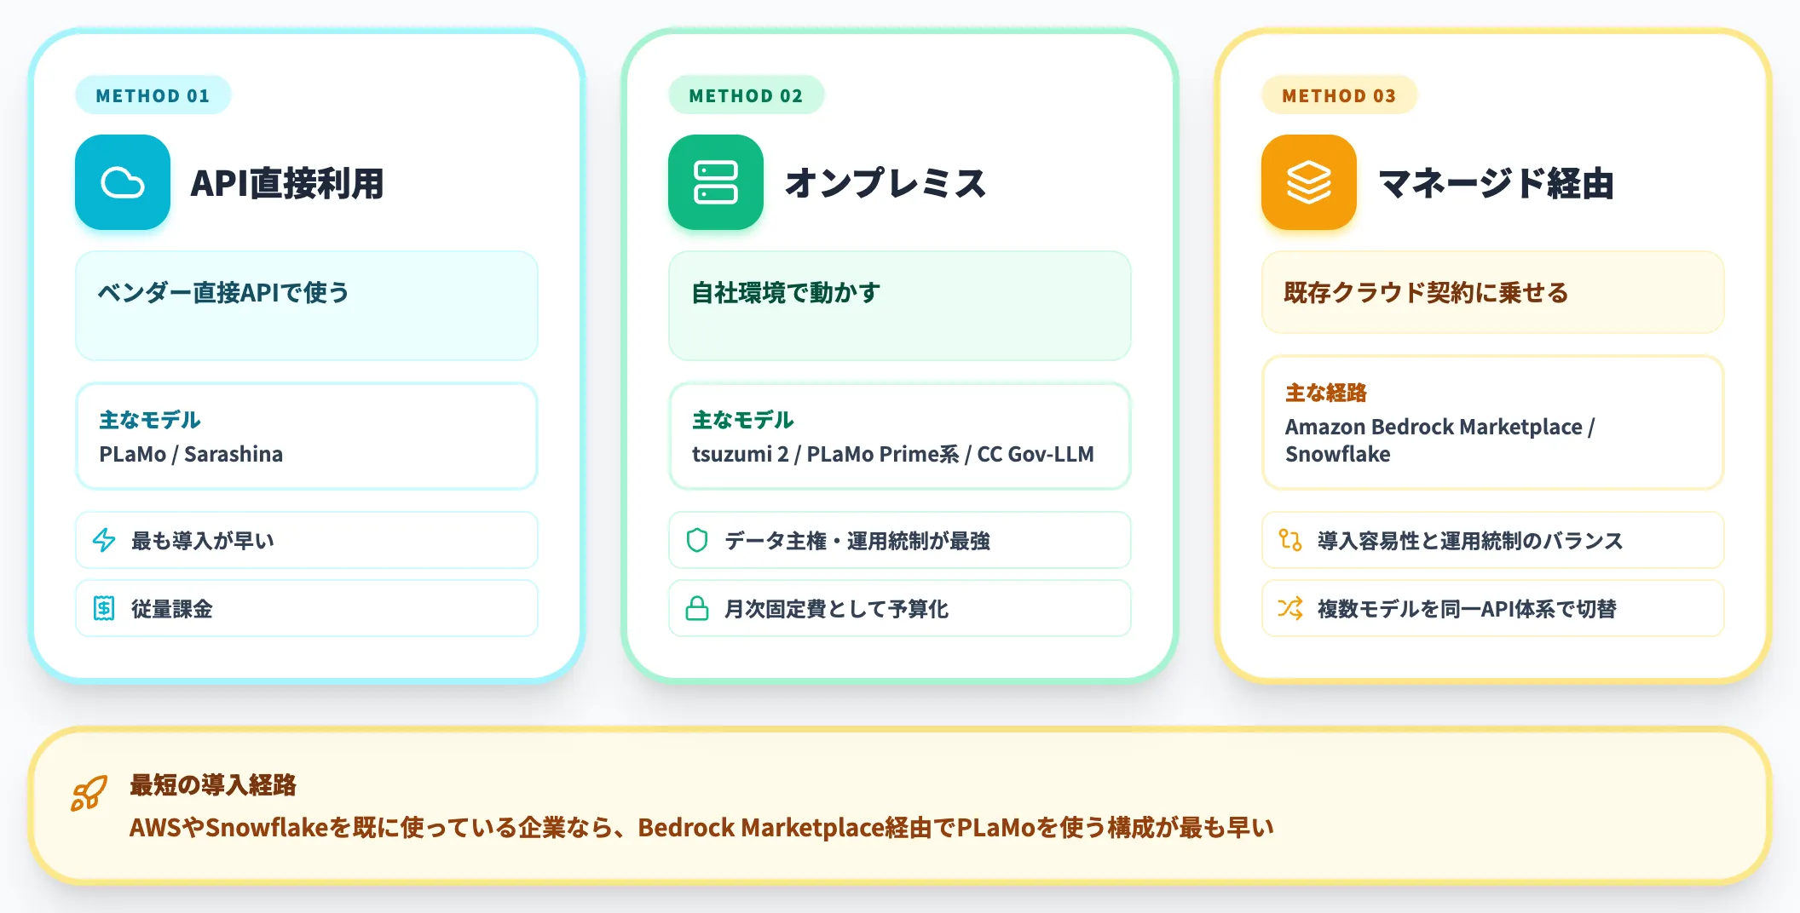Select the METHOD 01 badge
Image resolution: width=1800 pixels, height=913 pixels.
click(x=153, y=95)
